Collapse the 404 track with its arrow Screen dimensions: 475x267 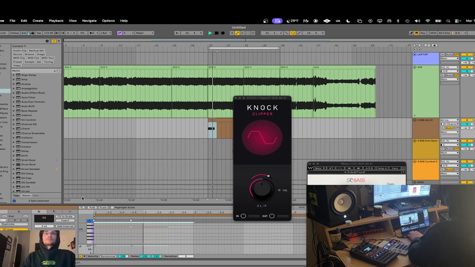tap(415, 67)
